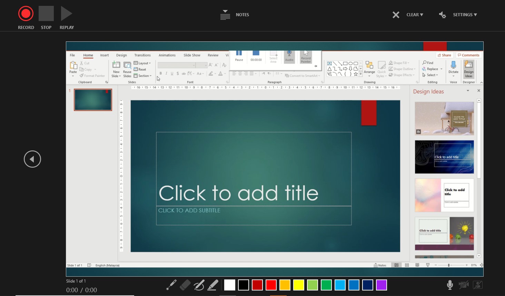The width and height of the screenshot is (505, 296).
Task: Show the NOTES panel
Action: coord(235,15)
